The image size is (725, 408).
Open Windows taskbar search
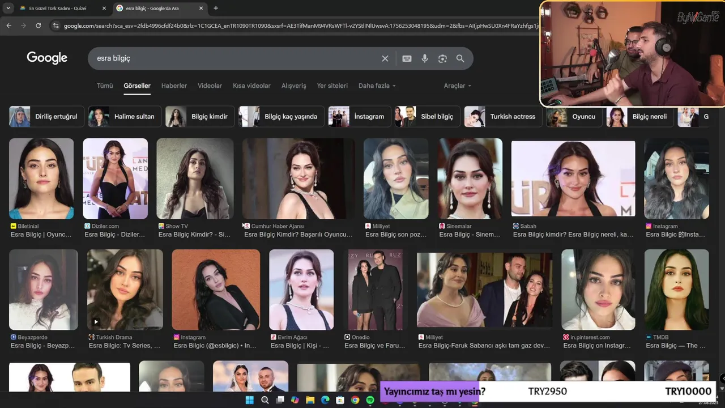coord(265,400)
